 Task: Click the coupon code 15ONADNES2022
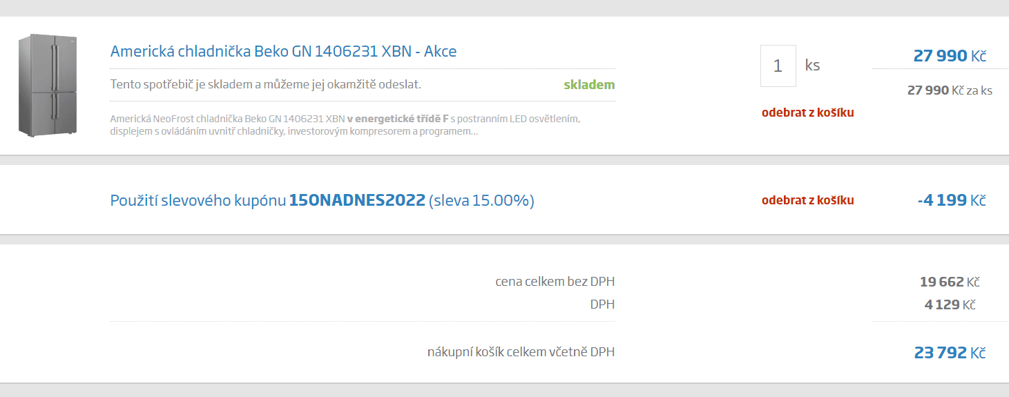pos(357,201)
